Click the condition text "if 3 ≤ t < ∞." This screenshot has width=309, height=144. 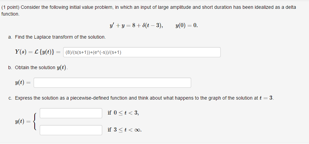click(125, 130)
